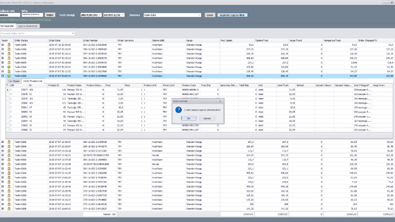Click the Seçilenleri Logo'ya Aktar button
395x222 pixels.
[232, 15]
